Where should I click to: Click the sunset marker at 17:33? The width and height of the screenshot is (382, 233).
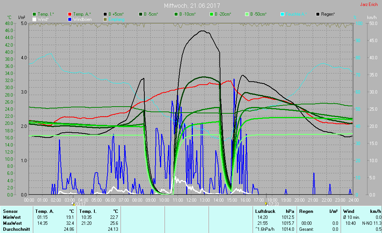[x=266, y=204]
